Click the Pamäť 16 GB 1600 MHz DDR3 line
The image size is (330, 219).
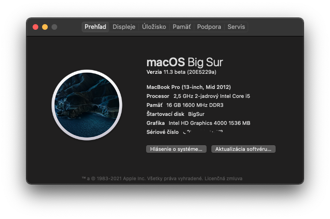click(x=185, y=105)
